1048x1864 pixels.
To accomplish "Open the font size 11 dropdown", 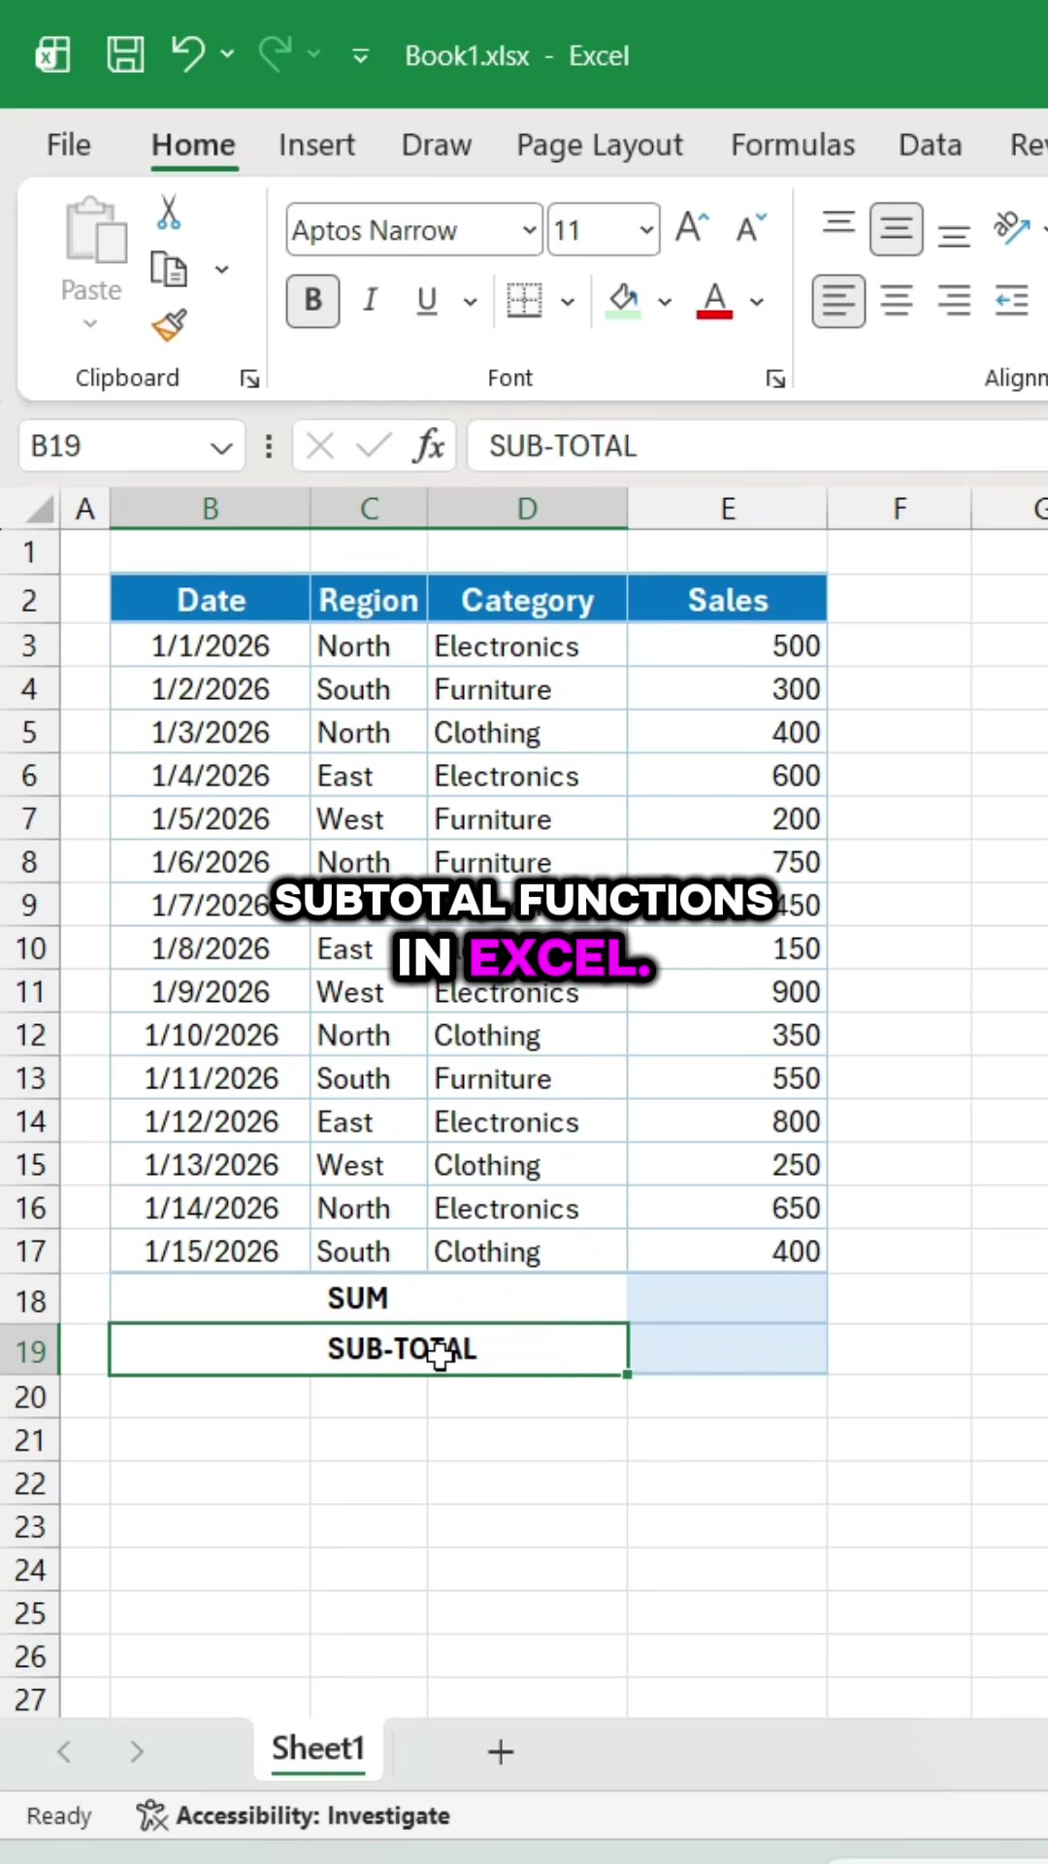I will click(x=646, y=230).
